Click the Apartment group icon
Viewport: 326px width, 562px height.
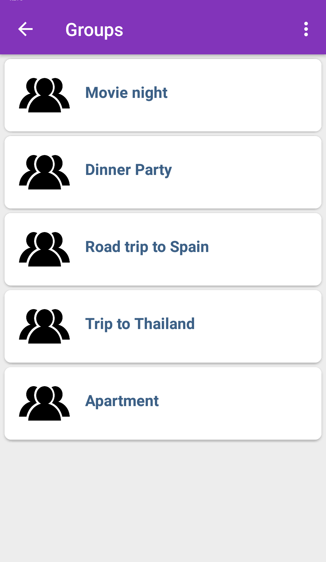click(44, 403)
